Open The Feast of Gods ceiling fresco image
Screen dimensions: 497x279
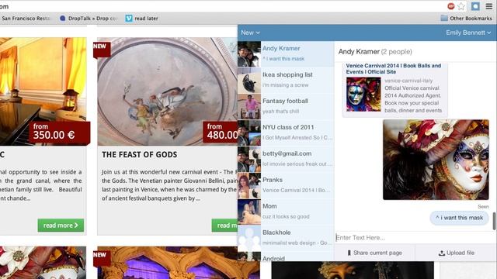tap(168, 91)
